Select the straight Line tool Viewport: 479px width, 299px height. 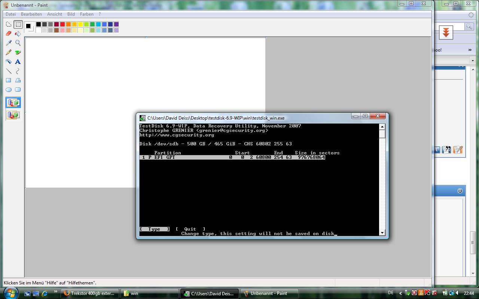[9, 71]
